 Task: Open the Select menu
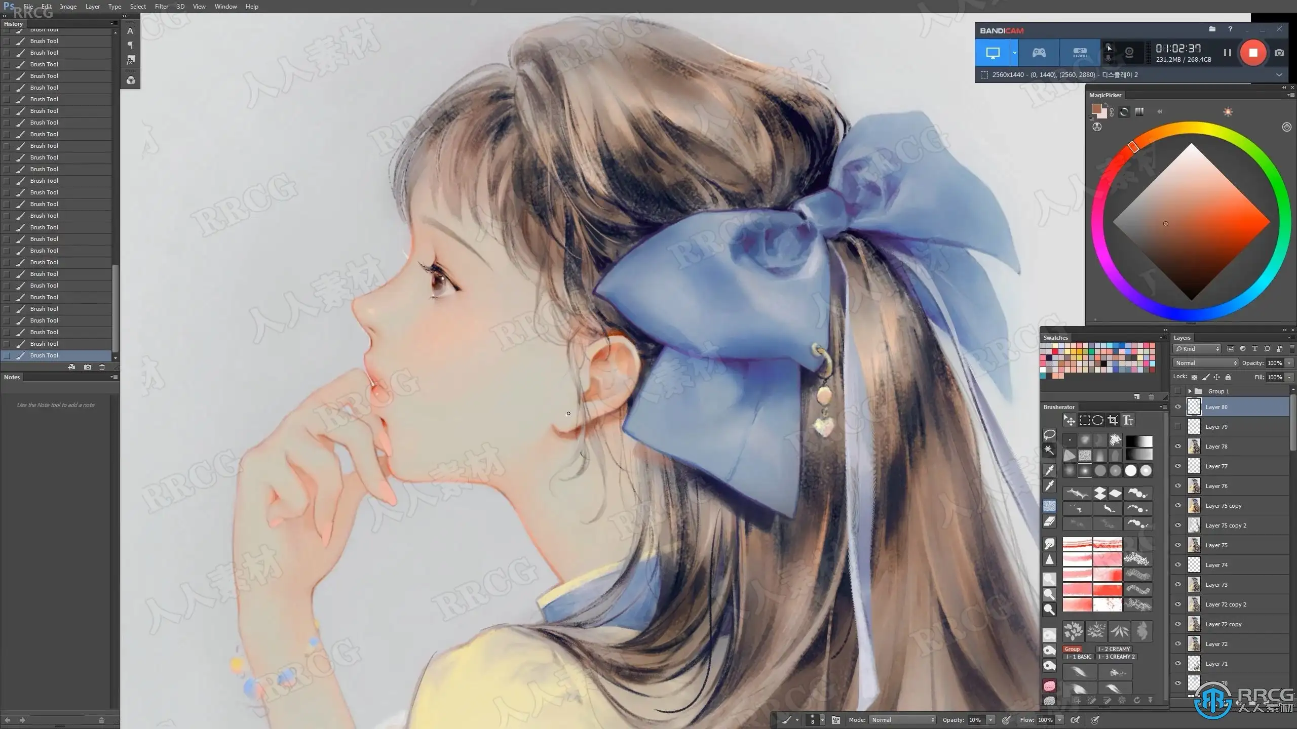pos(138,7)
